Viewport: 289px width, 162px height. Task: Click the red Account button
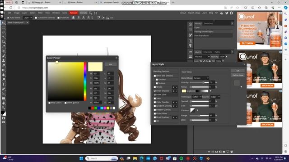click(74, 13)
